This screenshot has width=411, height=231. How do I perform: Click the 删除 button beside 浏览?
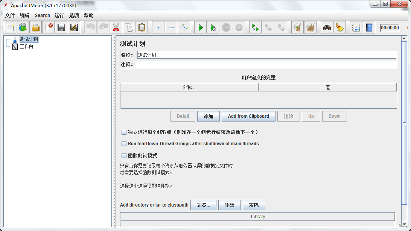(229, 205)
